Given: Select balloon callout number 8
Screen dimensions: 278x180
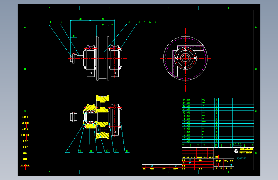Looking at the screenshot, I should (67, 151).
